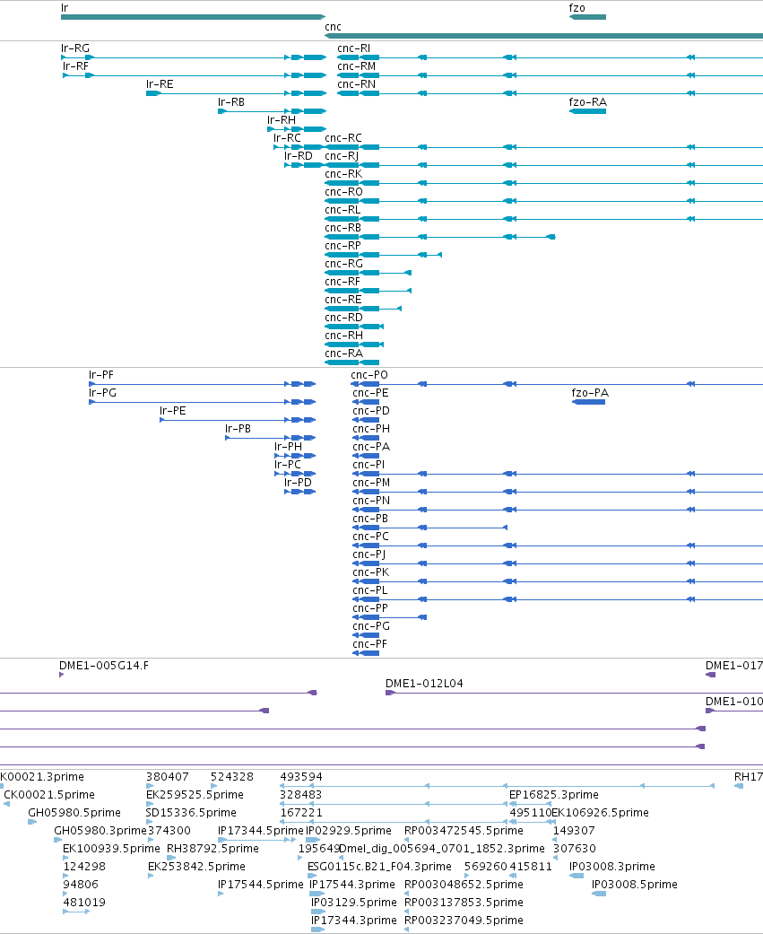Select feature 481019
Image resolution: width=763 pixels, height=934 pixels.
point(76,912)
